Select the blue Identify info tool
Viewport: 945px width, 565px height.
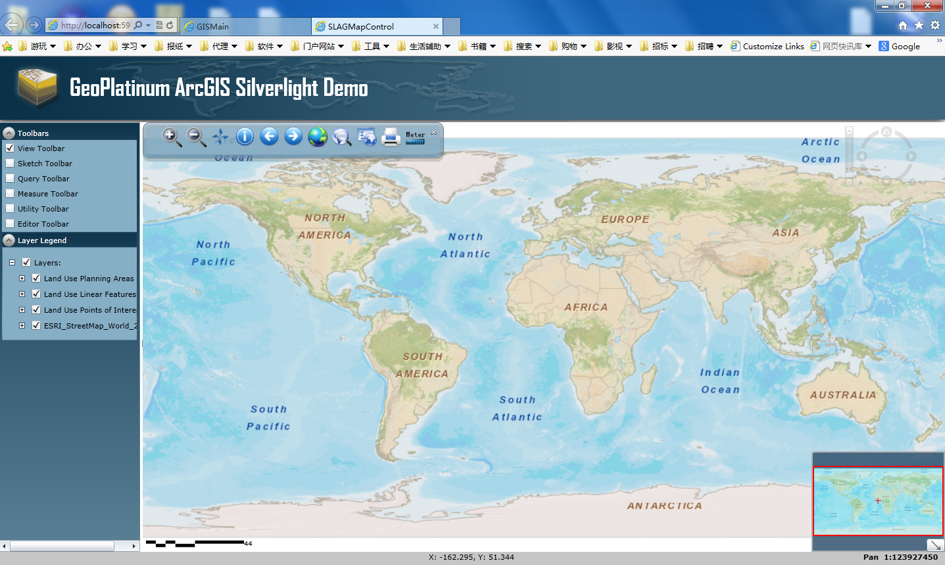point(245,137)
